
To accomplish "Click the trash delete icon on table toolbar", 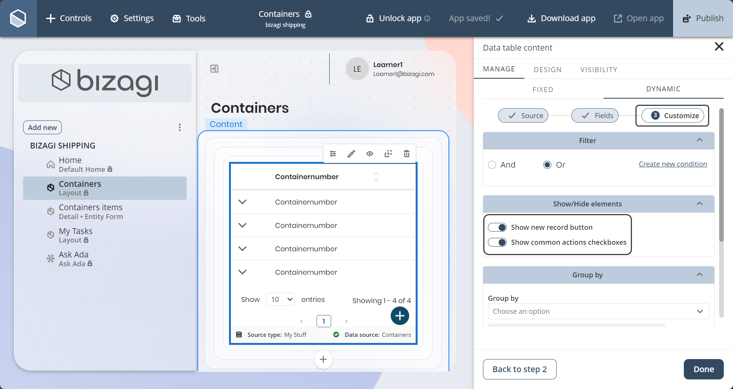I will (x=406, y=154).
